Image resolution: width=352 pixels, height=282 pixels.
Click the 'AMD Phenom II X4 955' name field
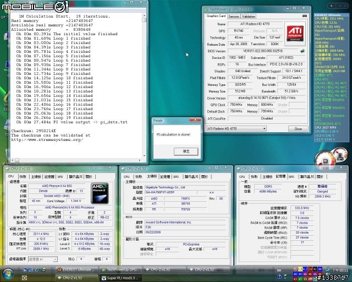[x=57, y=186]
